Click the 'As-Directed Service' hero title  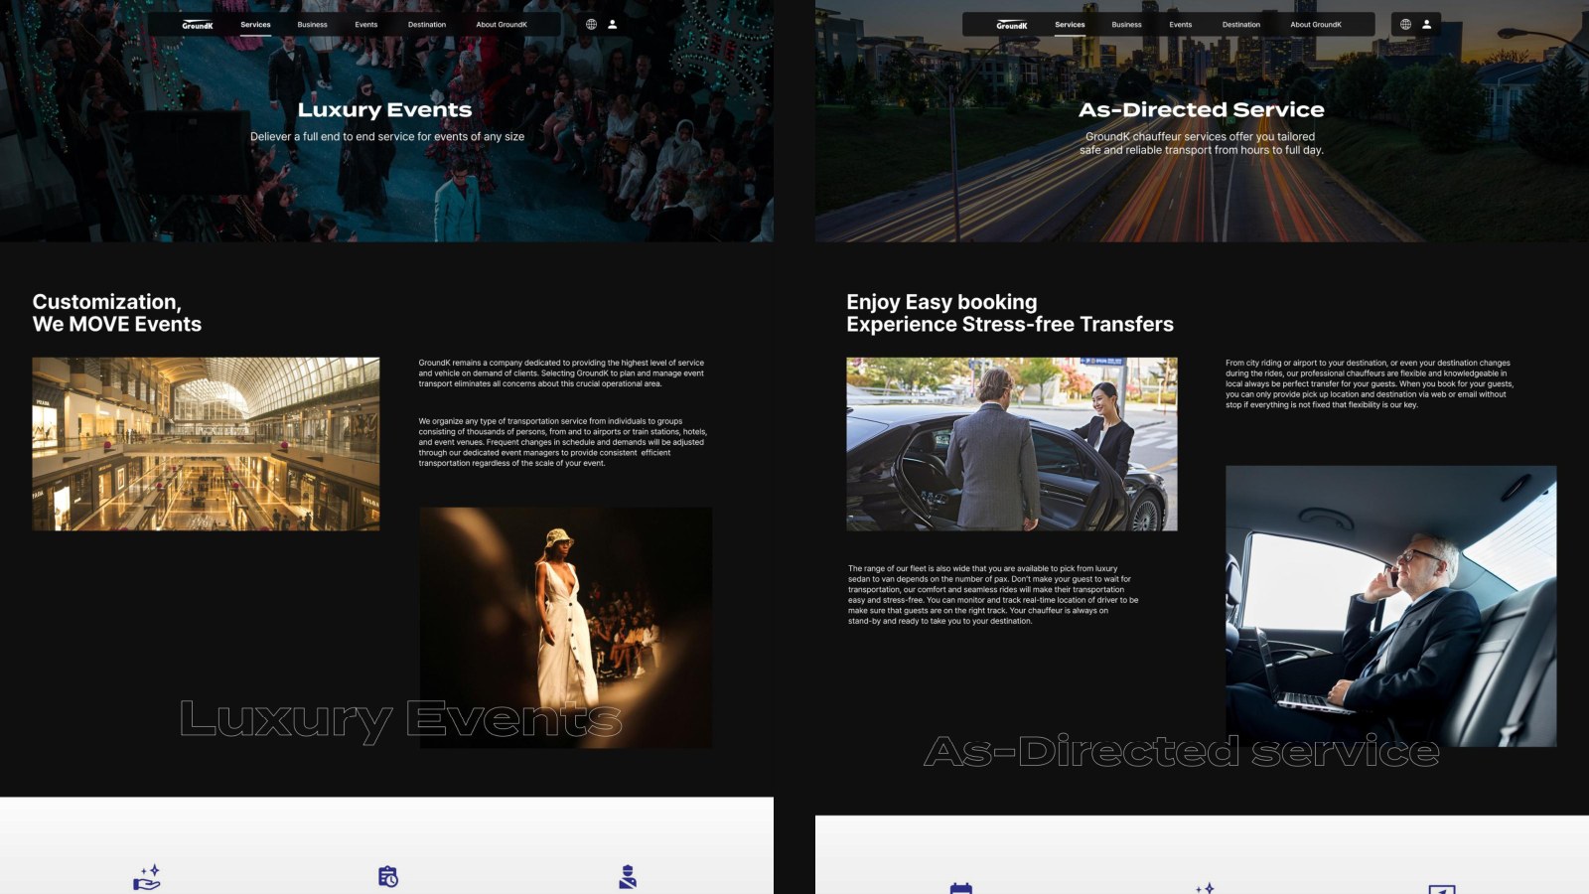[x=1202, y=109]
